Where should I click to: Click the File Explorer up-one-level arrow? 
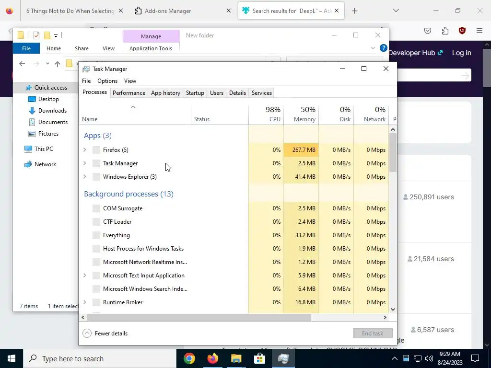click(x=58, y=64)
